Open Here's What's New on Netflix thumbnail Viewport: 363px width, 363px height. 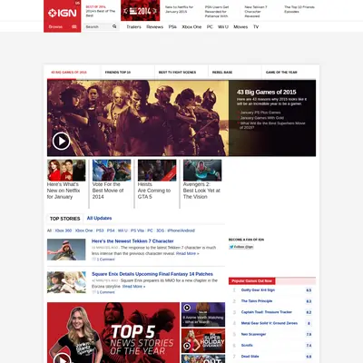(x=66, y=171)
